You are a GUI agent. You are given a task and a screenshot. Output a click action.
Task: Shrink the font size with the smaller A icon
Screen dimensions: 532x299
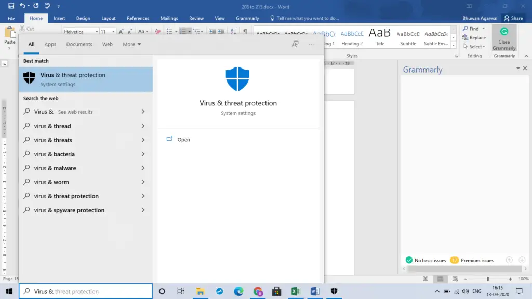129,32
